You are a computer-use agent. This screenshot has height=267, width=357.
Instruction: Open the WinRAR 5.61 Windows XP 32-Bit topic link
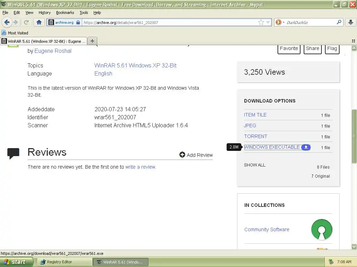(135, 65)
